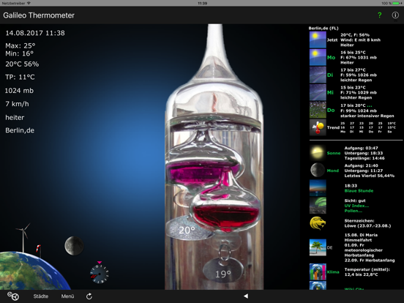404x303 pixels.
Task: Collapse side panel with triangle arrow
Action: pyautogui.click(x=246, y=296)
